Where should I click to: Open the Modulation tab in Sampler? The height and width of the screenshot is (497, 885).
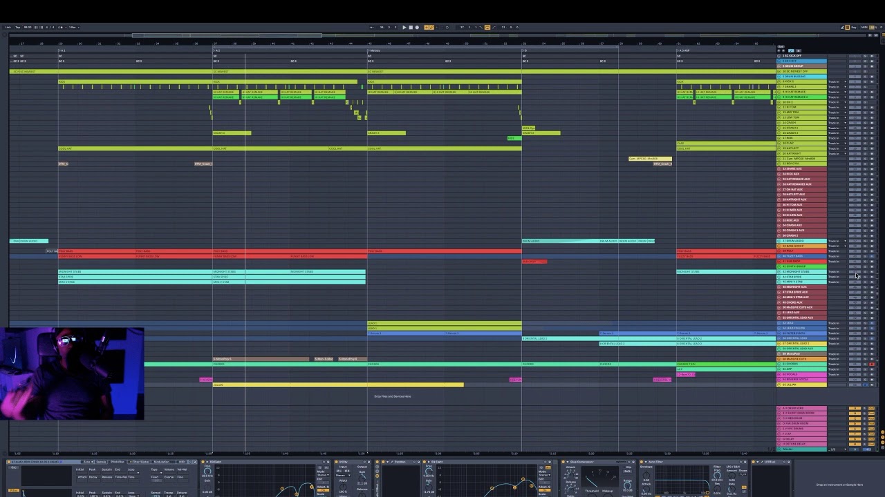point(162,462)
